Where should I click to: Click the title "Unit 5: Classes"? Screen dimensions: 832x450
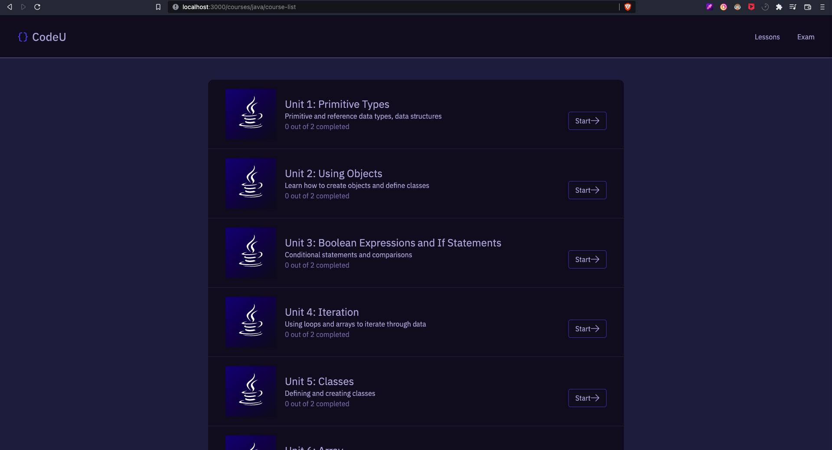(x=319, y=382)
